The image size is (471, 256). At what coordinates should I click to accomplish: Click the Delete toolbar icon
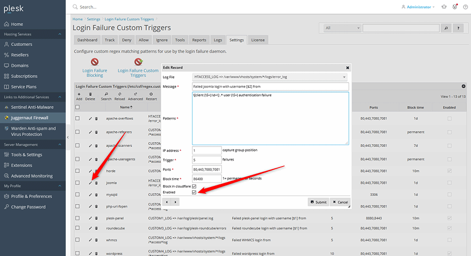(90, 96)
